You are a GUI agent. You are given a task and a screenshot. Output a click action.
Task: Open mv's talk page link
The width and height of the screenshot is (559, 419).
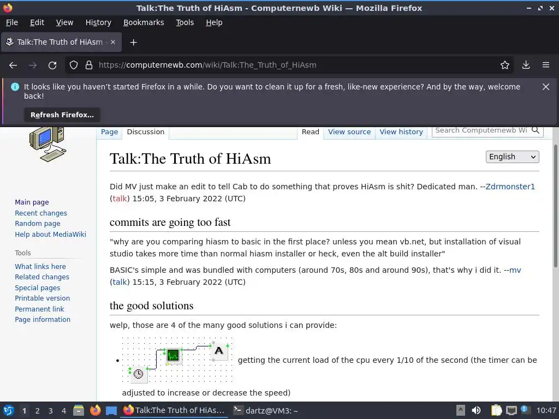point(120,282)
